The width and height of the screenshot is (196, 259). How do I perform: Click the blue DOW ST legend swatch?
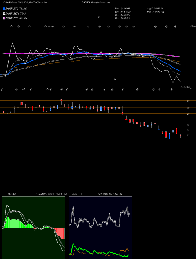tap(4, 9)
